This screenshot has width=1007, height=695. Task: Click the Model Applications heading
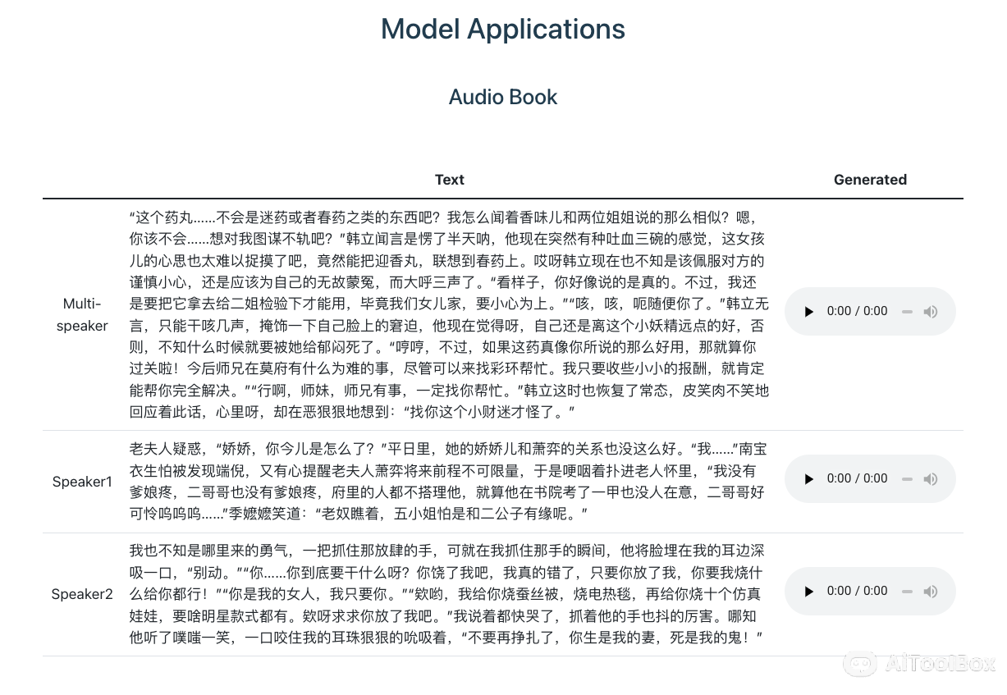503,30
